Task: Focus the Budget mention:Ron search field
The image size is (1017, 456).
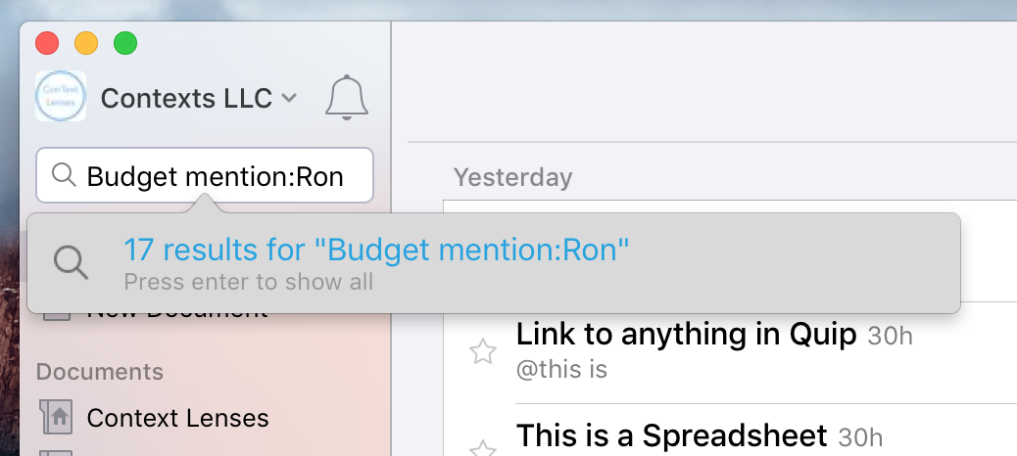Action: pos(205,175)
